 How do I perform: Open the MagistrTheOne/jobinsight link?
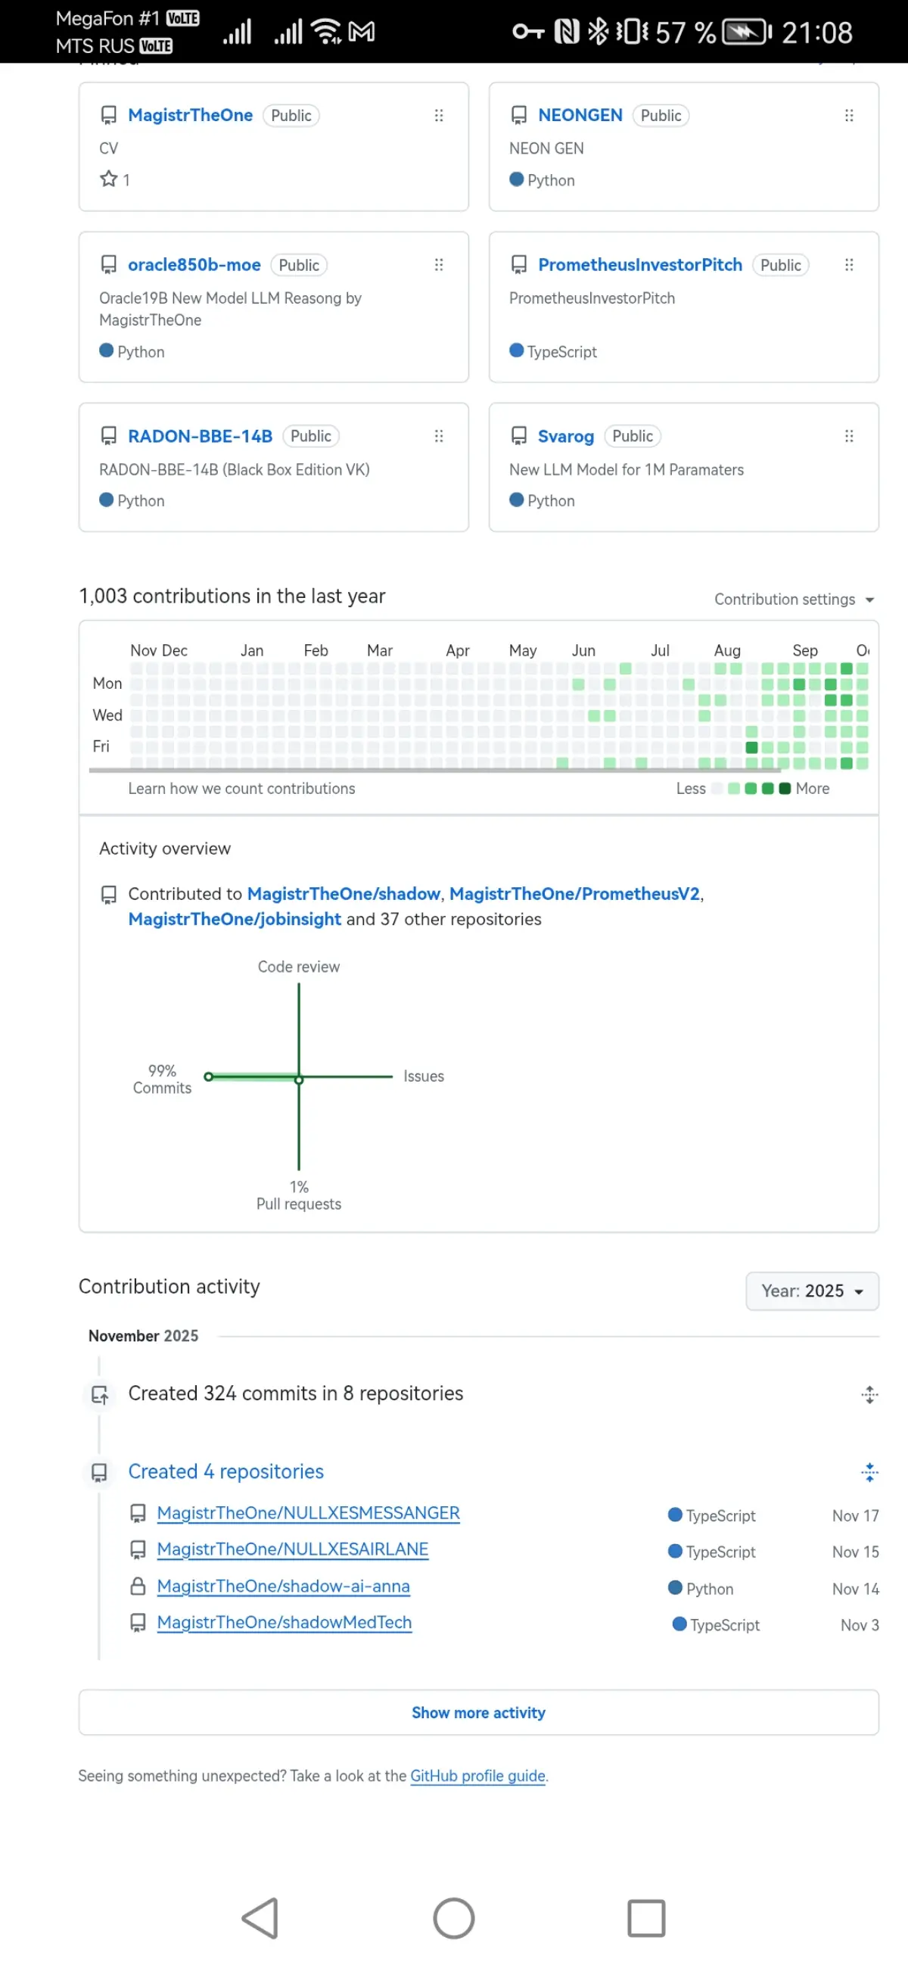(235, 919)
